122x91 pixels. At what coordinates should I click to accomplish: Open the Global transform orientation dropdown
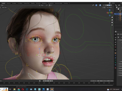pyautogui.click(x=42, y=5)
